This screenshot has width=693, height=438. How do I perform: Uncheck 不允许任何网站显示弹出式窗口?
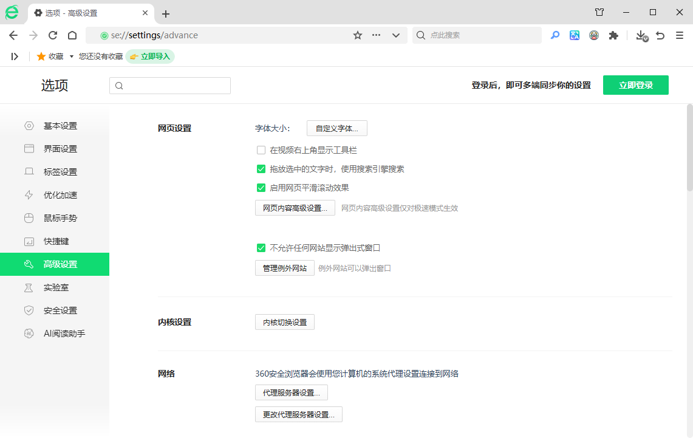[x=261, y=248]
